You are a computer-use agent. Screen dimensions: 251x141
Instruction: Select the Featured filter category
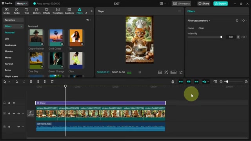[9, 33]
